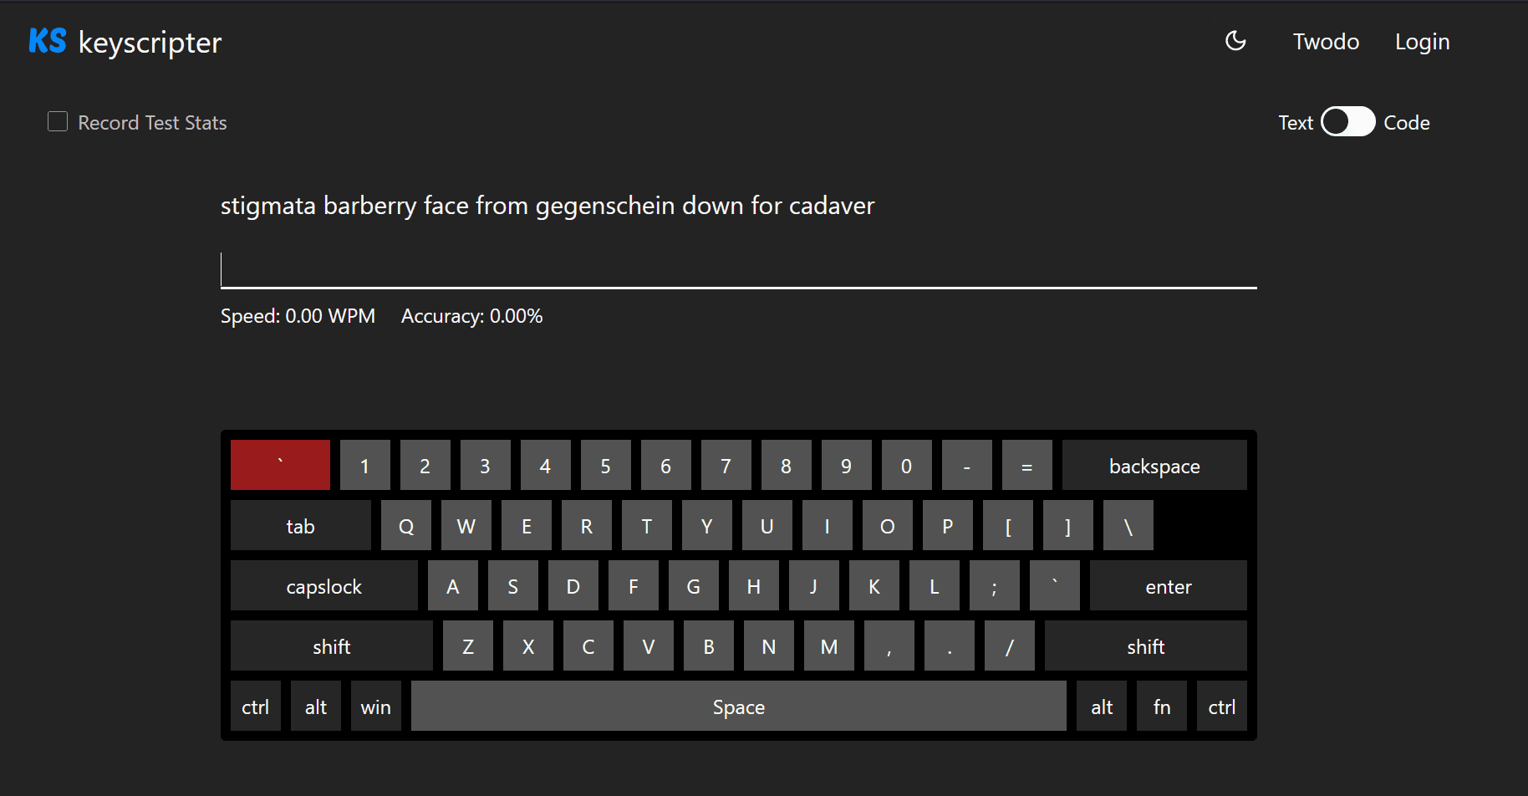Viewport: 1528px width, 796px height.
Task: Hit the on-screen enter key
Action: pos(1168,586)
